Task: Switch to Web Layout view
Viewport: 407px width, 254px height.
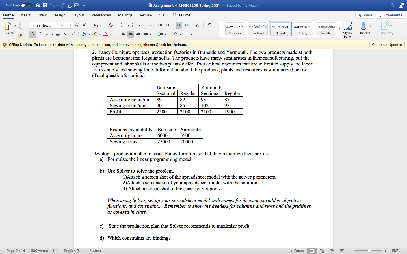Action: click(322, 251)
